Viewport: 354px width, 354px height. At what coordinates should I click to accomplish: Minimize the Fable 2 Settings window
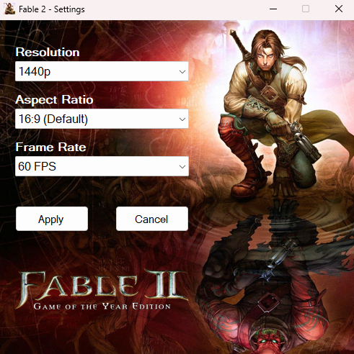pos(273,9)
